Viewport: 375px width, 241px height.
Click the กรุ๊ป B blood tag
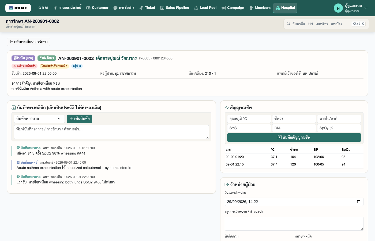coord(77,66)
